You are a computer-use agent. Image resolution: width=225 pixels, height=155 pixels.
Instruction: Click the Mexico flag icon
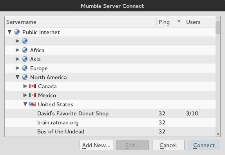click(33, 95)
